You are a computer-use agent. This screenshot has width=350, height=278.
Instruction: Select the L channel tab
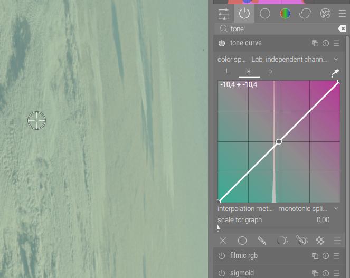click(x=228, y=71)
